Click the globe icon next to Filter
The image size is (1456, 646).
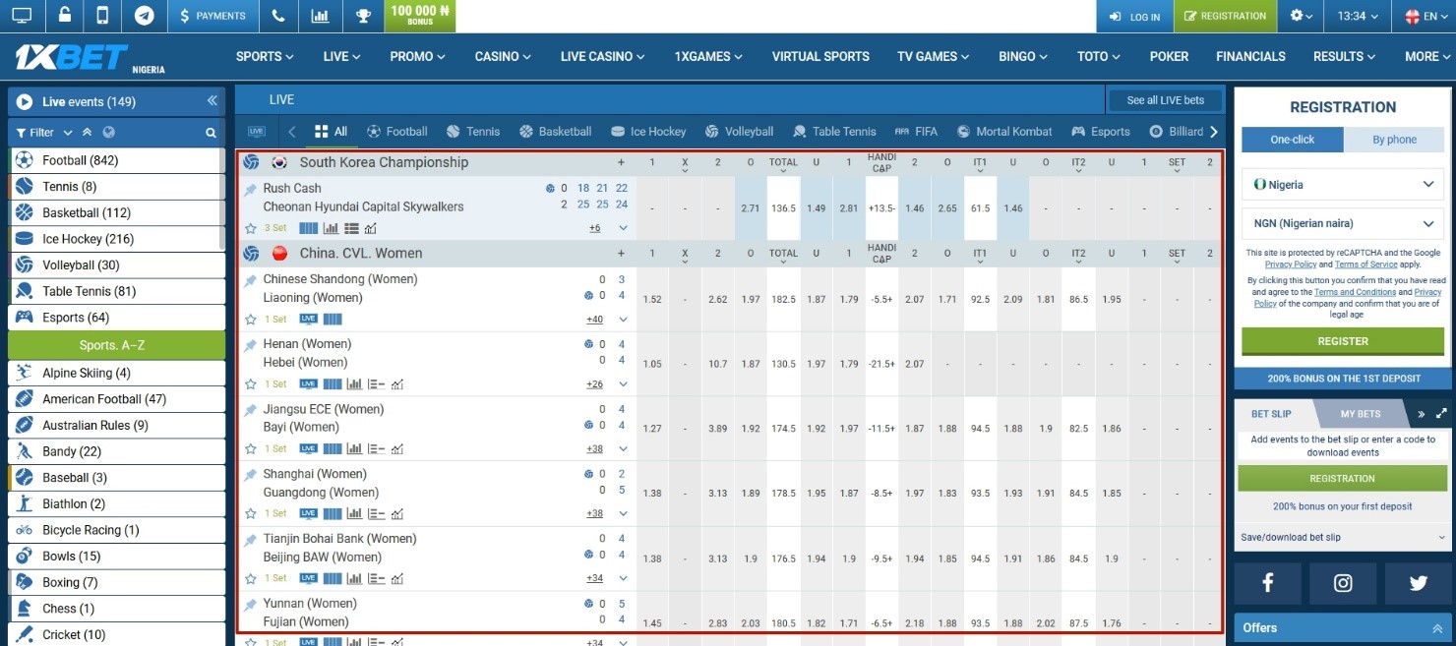click(x=109, y=133)
